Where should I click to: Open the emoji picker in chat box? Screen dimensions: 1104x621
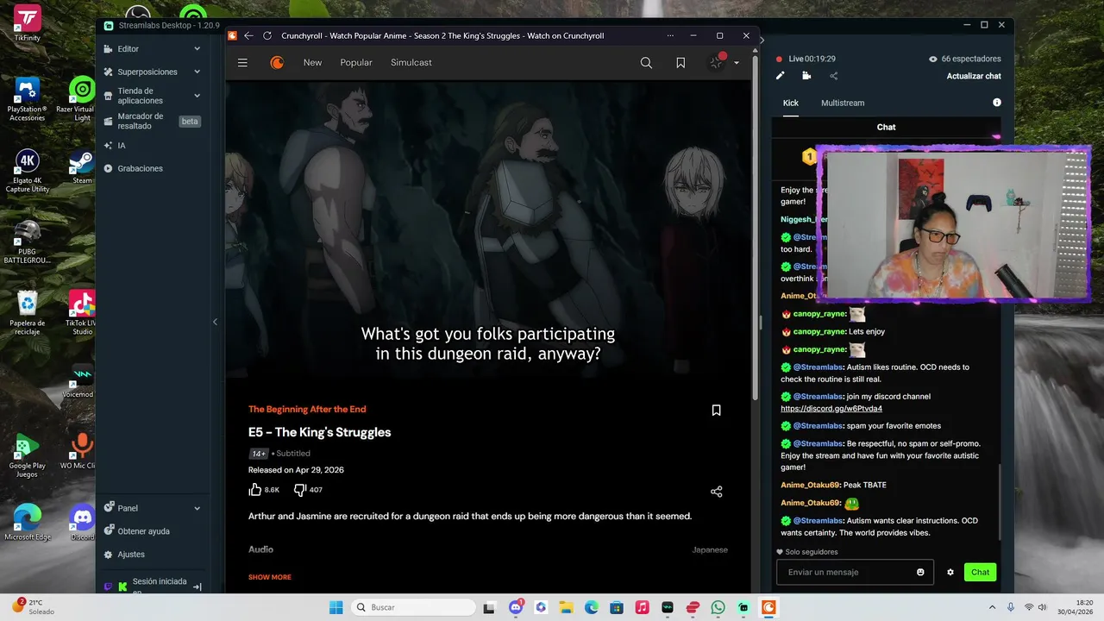pos(921,572)
